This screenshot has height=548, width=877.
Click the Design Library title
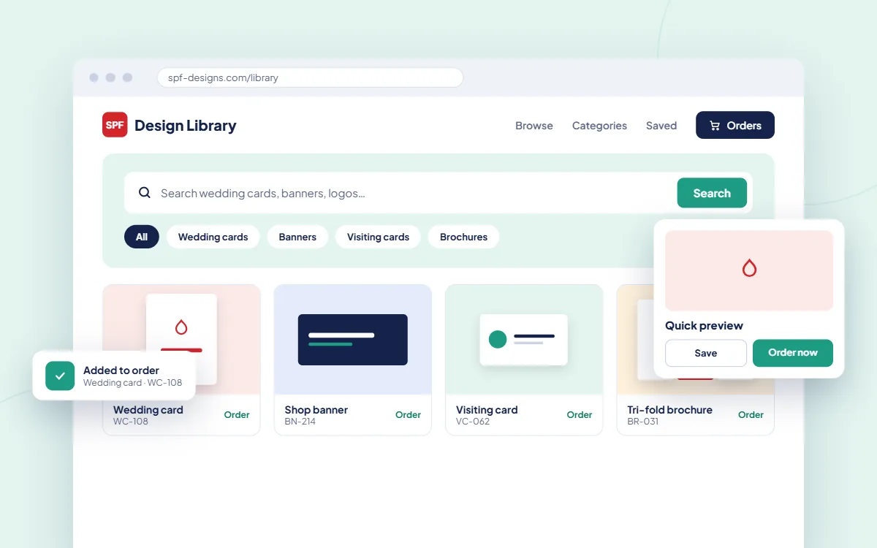point(186,126)
